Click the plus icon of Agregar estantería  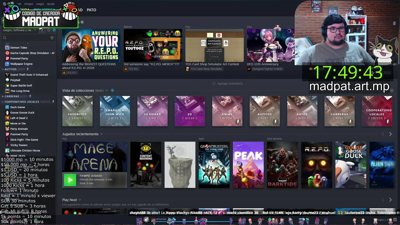(214, 83)
